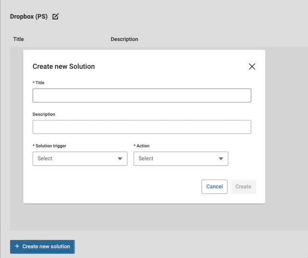This screenshot has height=258, width=308.
Task: Click the edit icon beside Dropbox (PS)
Action: [x=55, y=16]
